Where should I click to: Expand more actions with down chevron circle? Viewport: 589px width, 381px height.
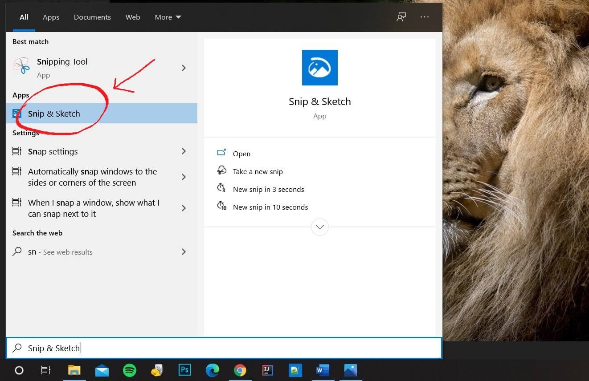(319, 227)
